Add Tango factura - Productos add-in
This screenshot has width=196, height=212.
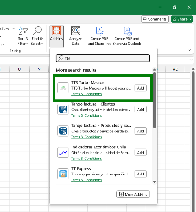point(141,131)
